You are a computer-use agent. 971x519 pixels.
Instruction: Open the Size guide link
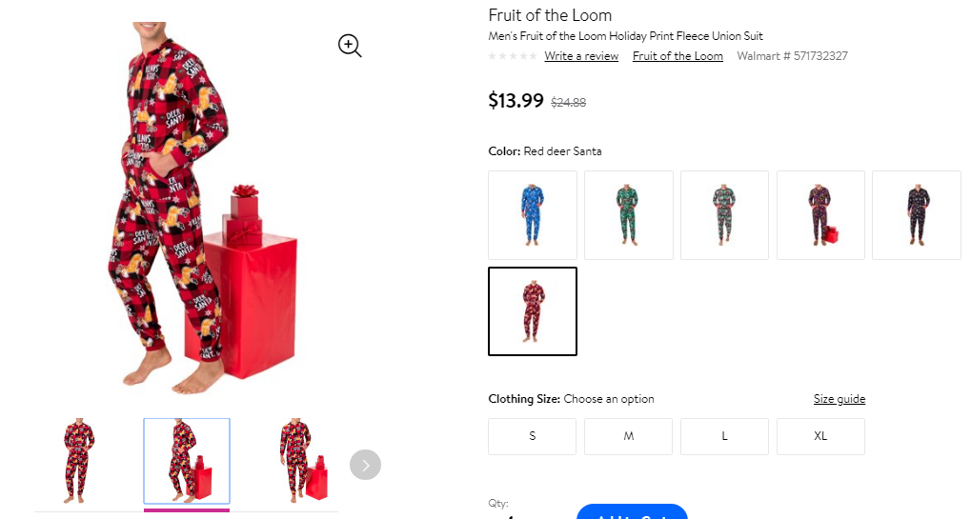pyautogui.click(x=840, y=399)
